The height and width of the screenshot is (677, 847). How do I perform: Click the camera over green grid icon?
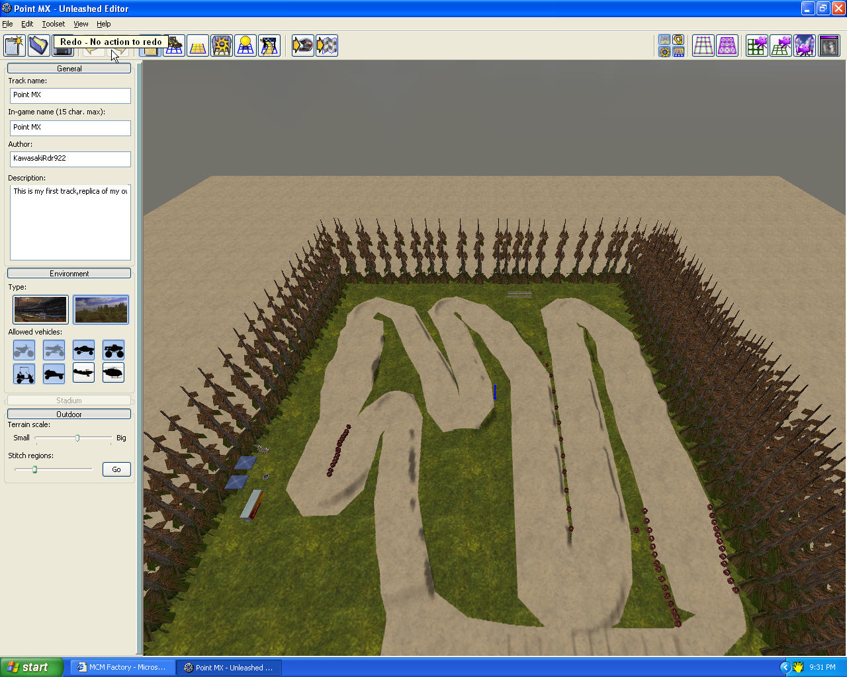[781, 46]
